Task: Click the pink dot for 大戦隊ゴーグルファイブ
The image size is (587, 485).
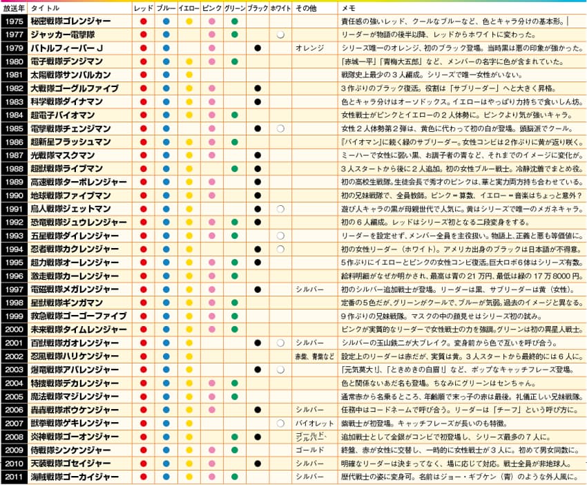Action: click(x=212, y=88)
